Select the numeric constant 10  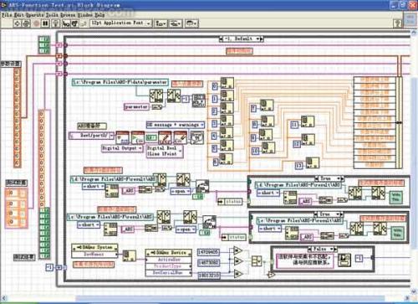[255, 151]
